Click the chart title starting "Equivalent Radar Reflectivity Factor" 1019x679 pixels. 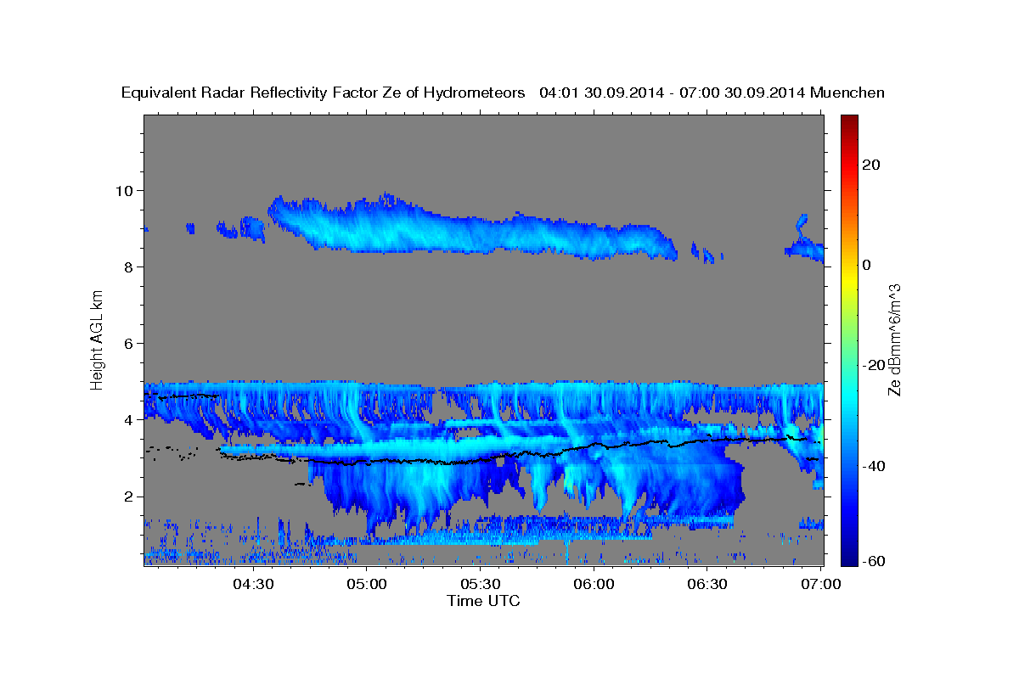[x=503, y=93]
